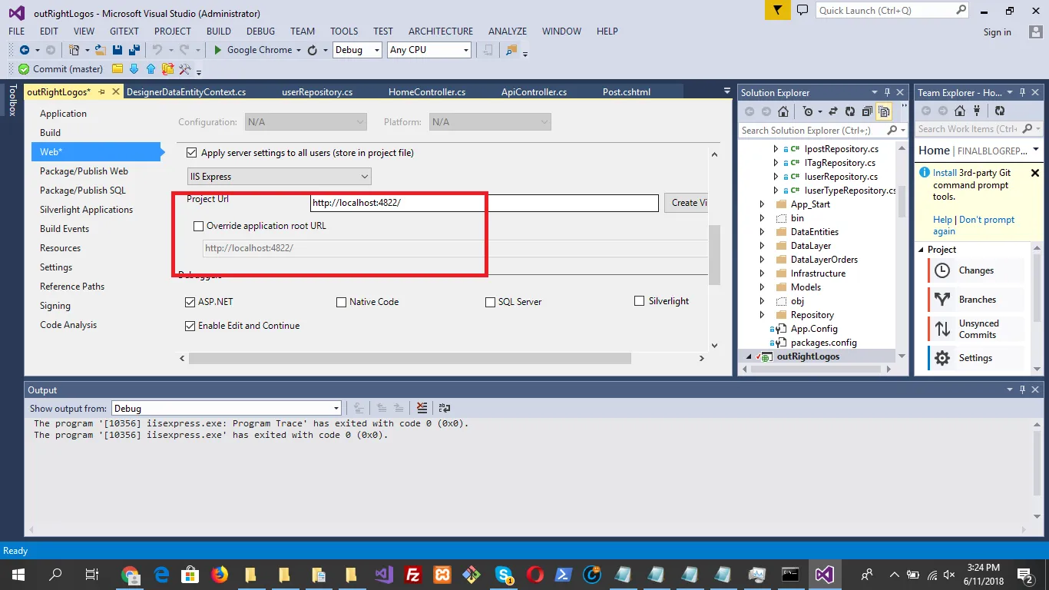This screenshot has width=1049, height=590.
Task: Start debugging with the green play arrow
Action: click(218, 50)
